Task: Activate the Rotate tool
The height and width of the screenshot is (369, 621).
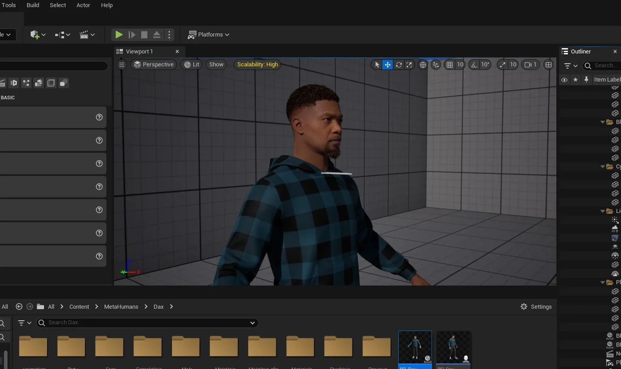Action: pos(399,65)
